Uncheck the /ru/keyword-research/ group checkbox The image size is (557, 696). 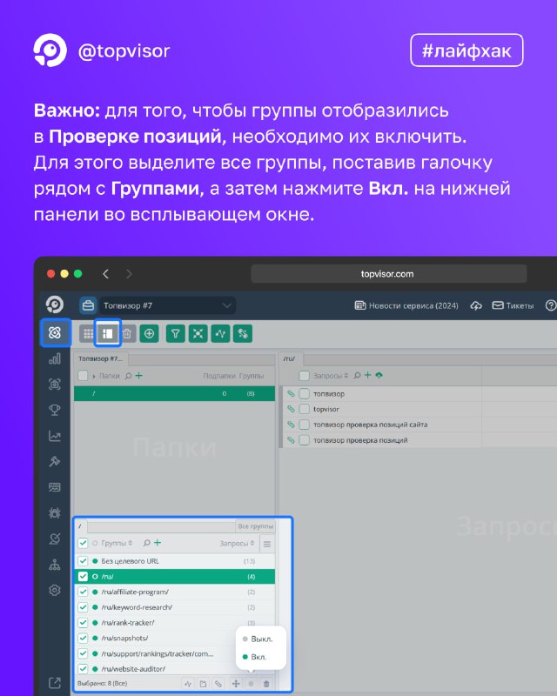point(83,606)
